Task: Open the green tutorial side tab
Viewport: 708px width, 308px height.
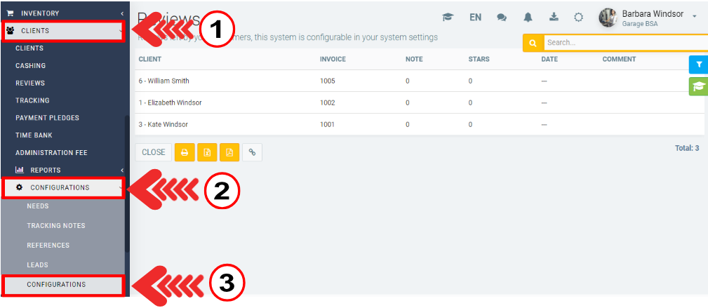Action: click(698, 86)
